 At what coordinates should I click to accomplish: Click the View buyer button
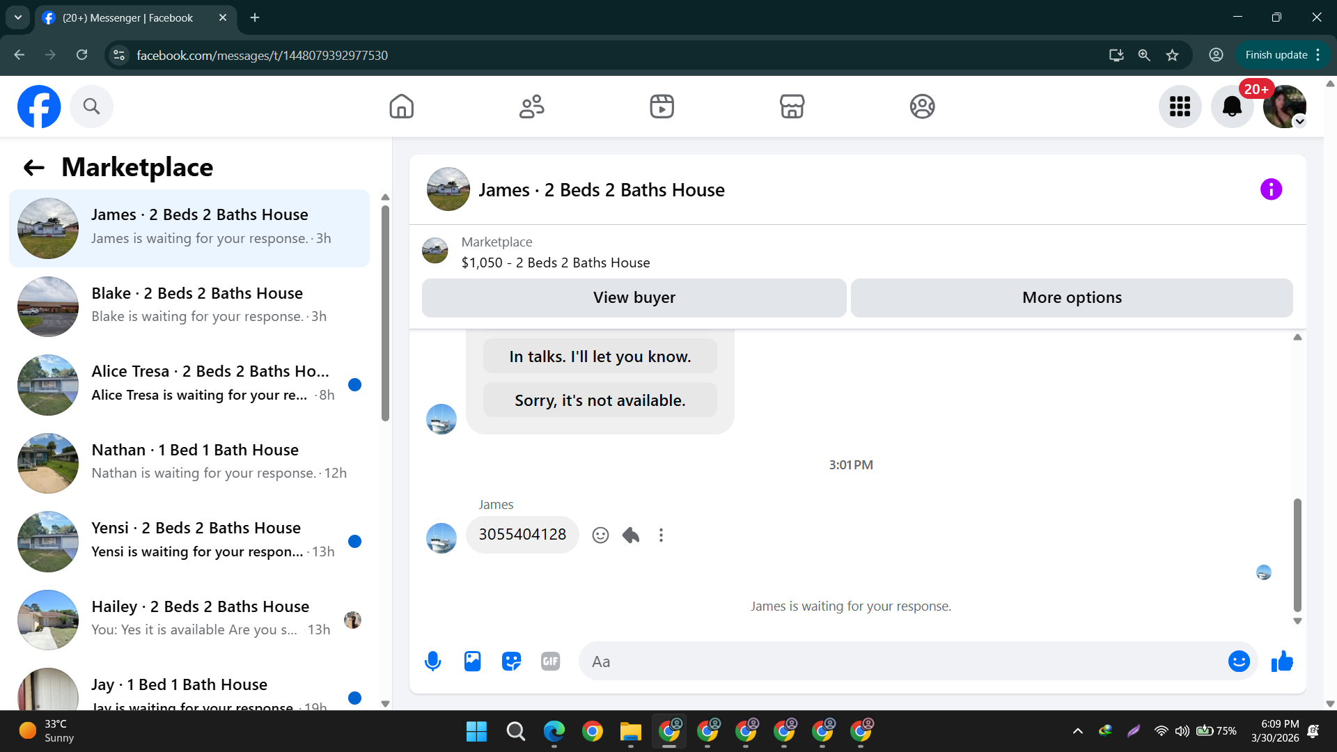[x=634, y=298]
